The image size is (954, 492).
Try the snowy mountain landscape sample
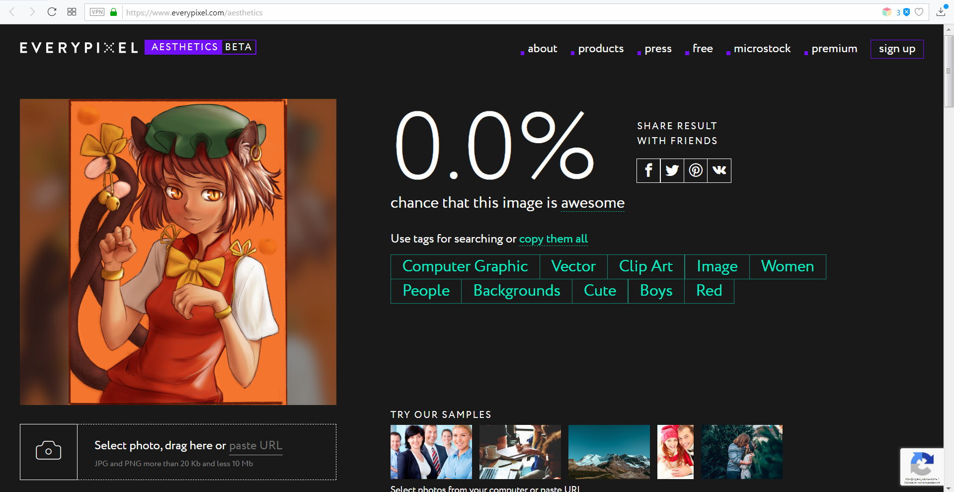tap(609, 452)
